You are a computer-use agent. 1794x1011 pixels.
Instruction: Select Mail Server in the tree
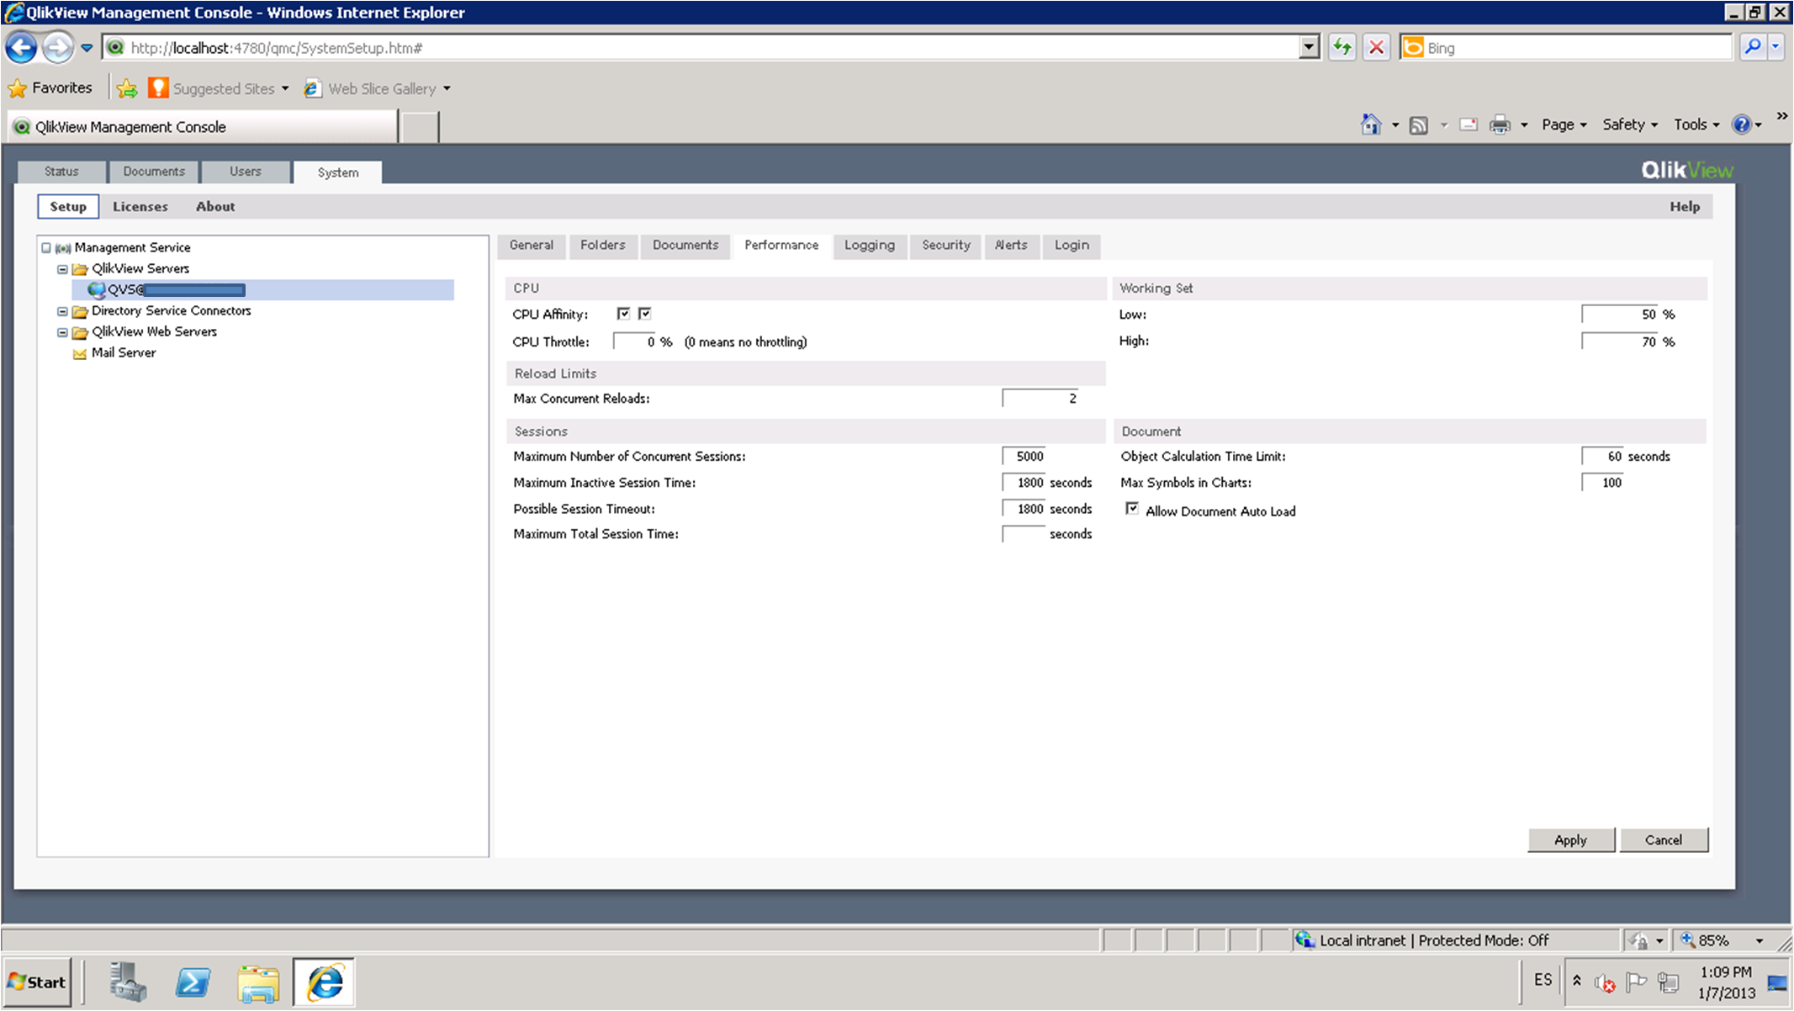pyautogui.click(x=124, y=353)
